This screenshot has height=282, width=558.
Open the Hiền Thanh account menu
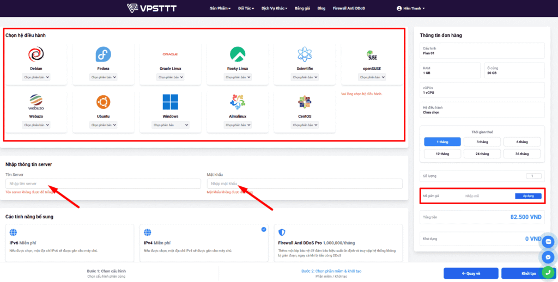pyautogui.click(x=411, y=8)
